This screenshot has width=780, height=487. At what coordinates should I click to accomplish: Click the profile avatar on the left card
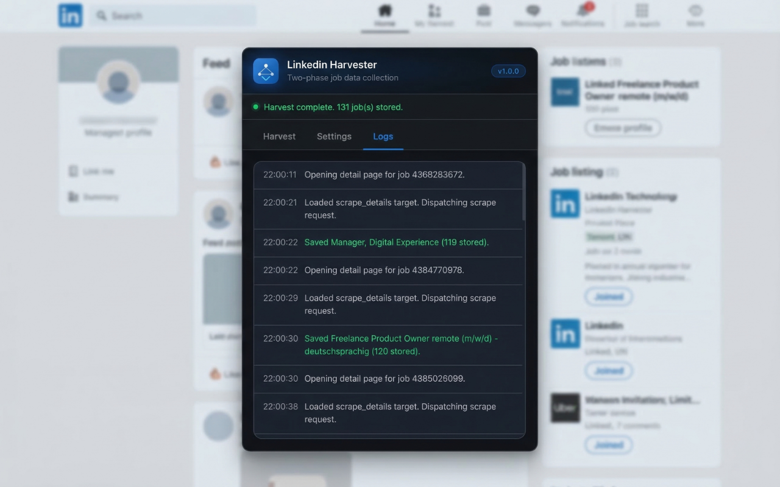point(118,82)
